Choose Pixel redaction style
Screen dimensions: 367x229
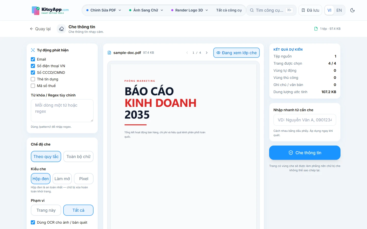[84, 179]
